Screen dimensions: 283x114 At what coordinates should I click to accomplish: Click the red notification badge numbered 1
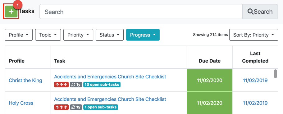pyautogui.click(x=17, y=5)
